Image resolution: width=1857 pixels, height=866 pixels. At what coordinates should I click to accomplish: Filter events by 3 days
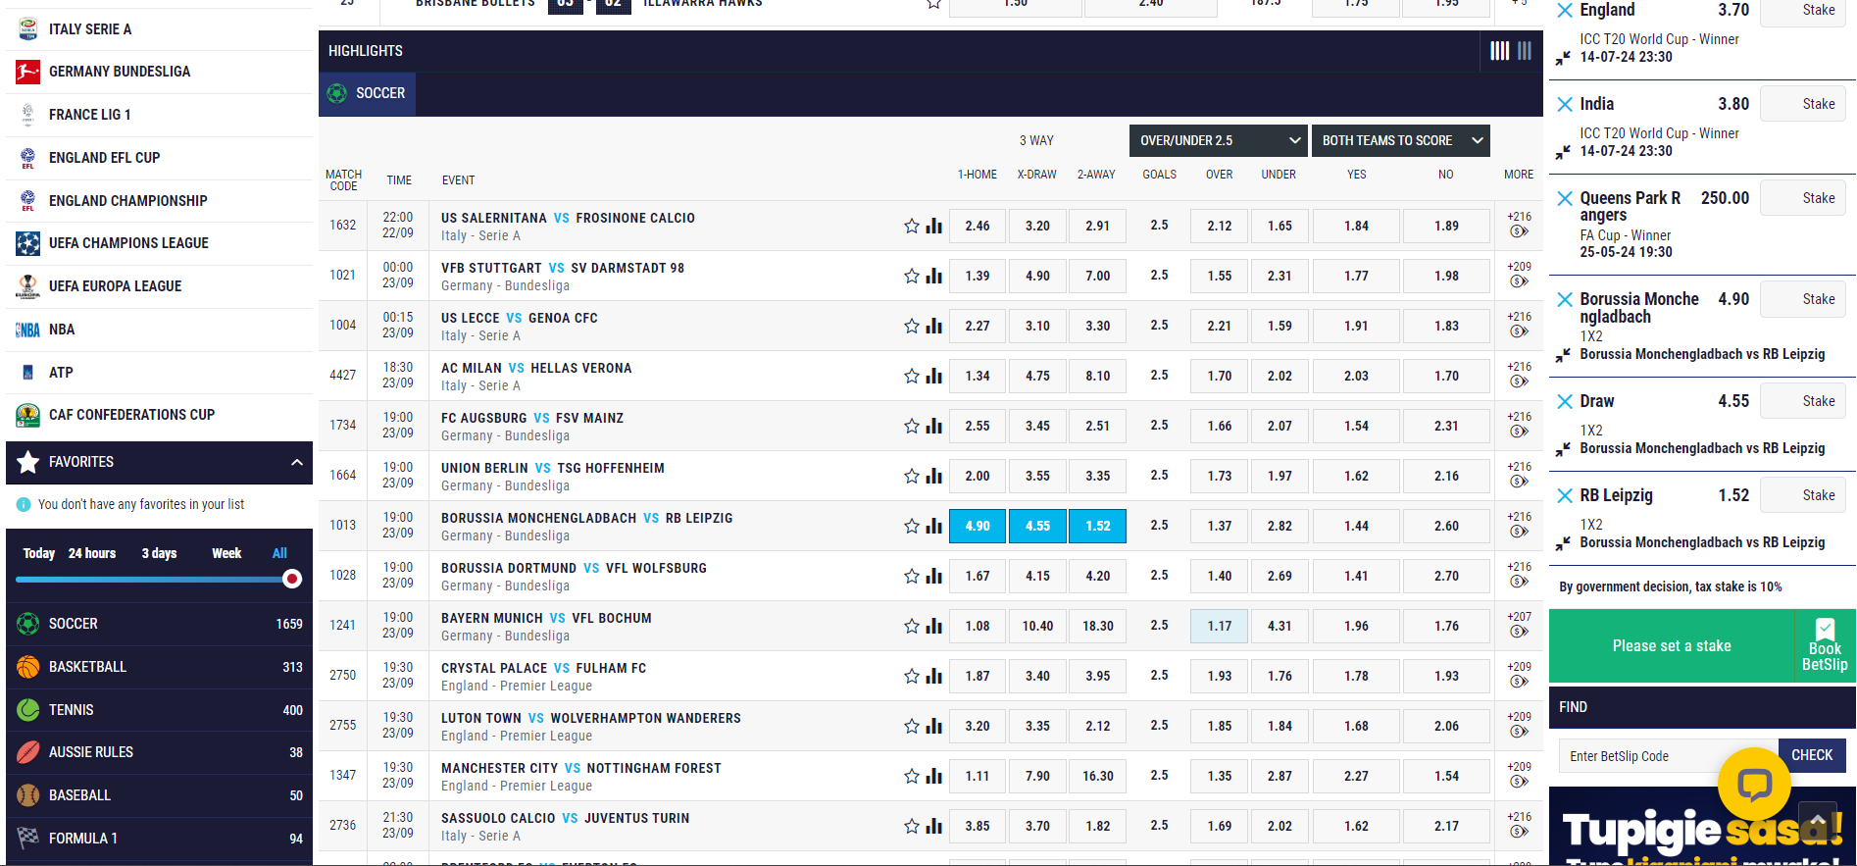159,553
